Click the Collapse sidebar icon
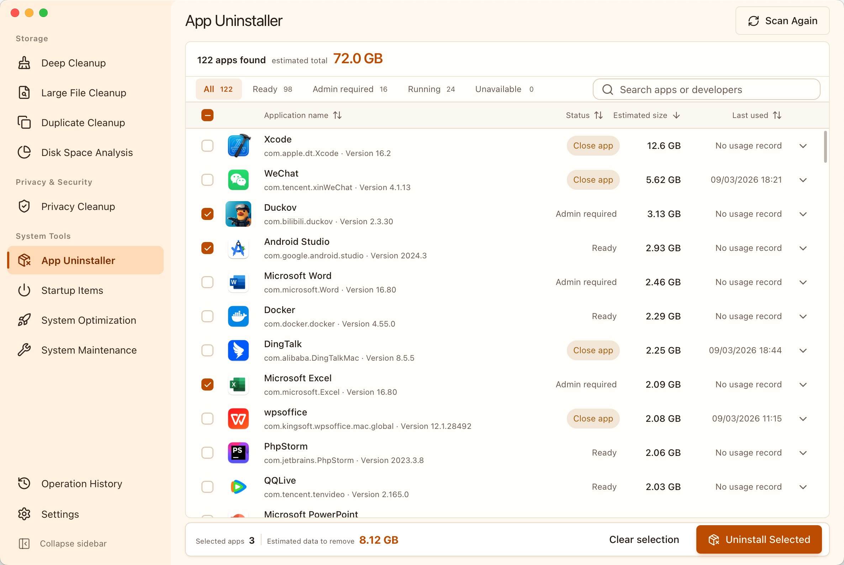The image size is (844, 565). (x=24, y=544)
